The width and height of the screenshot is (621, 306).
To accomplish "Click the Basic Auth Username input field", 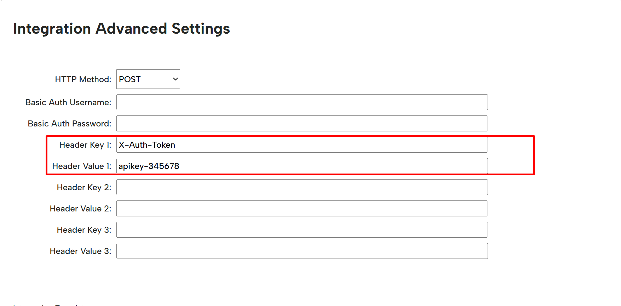I will point(302,102).
